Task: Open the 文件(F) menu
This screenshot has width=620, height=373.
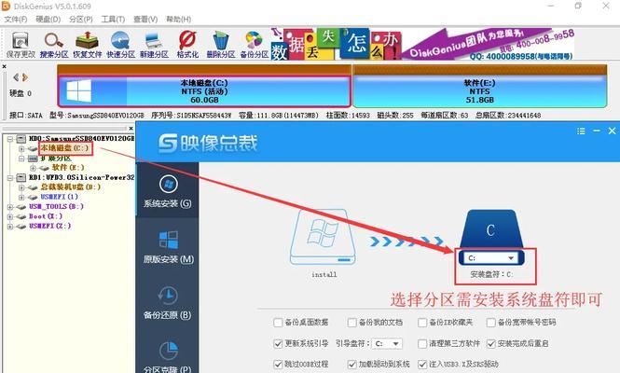Action: point(16,19)
